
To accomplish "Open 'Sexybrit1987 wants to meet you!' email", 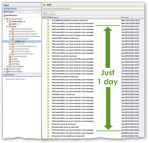I will coord(65,38).
